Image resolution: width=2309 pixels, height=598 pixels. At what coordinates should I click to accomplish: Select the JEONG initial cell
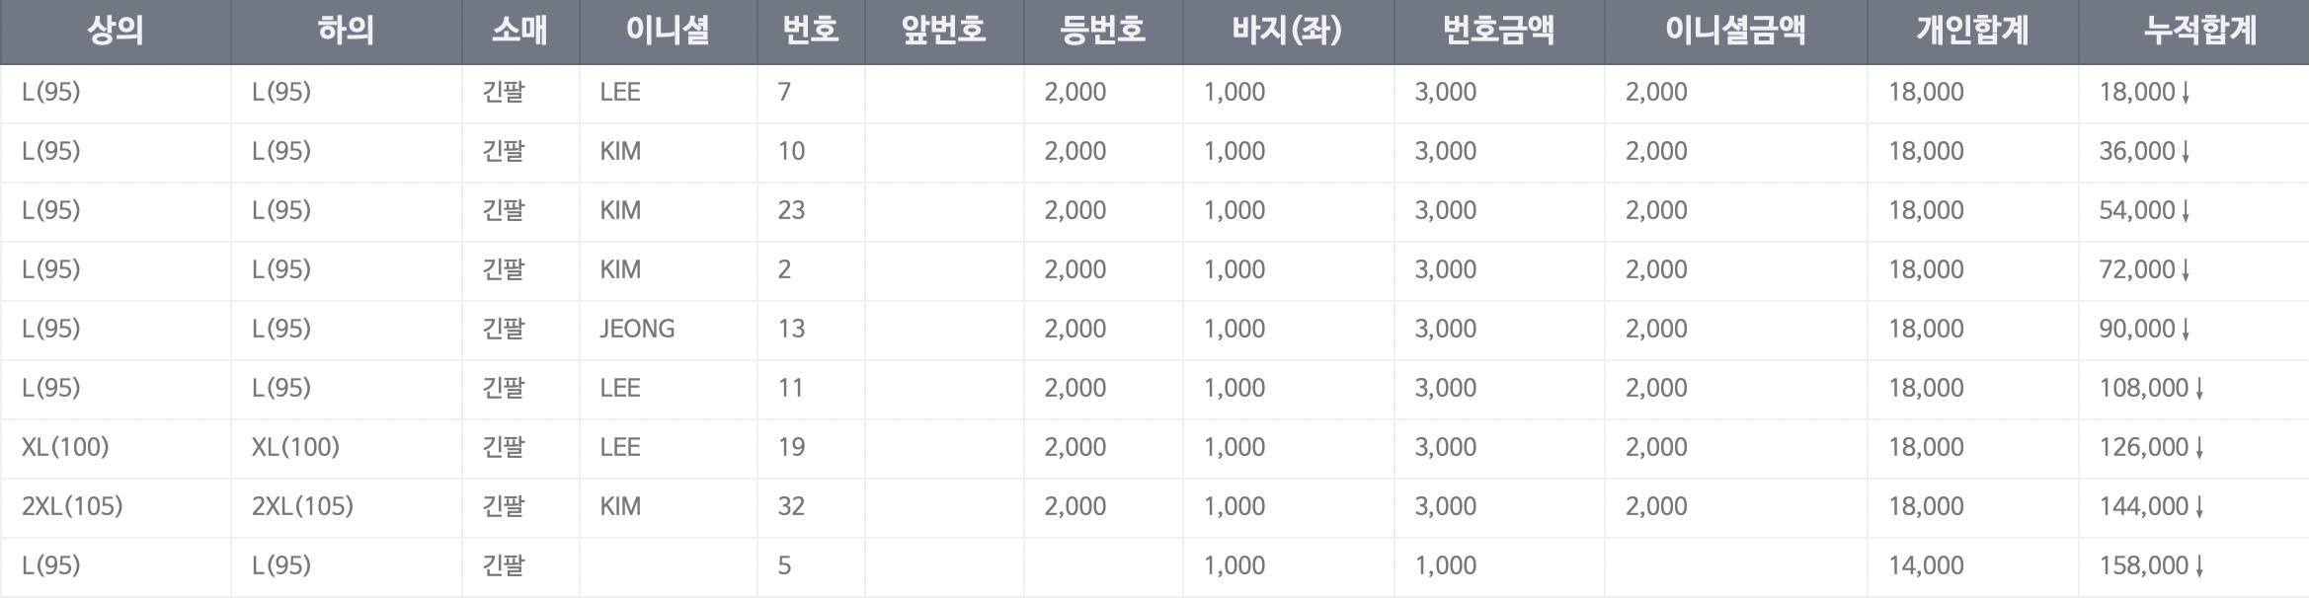(x=637, y=329)
